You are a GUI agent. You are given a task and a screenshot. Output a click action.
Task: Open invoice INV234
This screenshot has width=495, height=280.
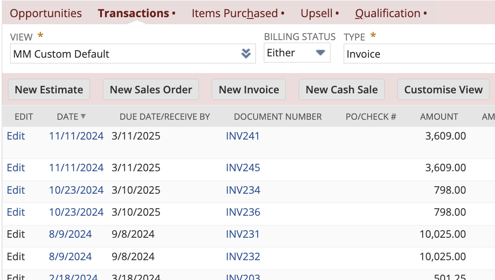pos(243,190)
